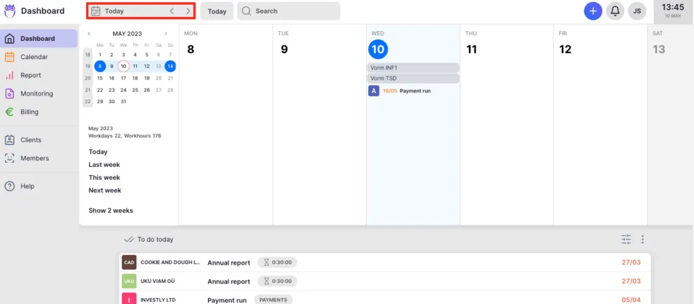
Task: Click the Search input field
Action: (289, 11)
